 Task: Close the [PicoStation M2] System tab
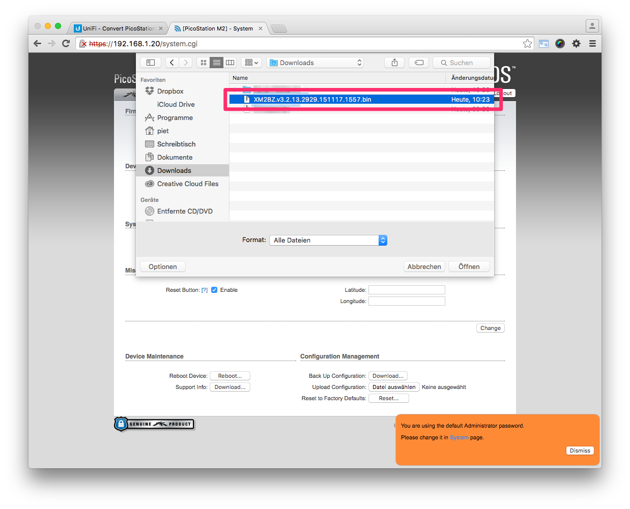click(261, 28)
